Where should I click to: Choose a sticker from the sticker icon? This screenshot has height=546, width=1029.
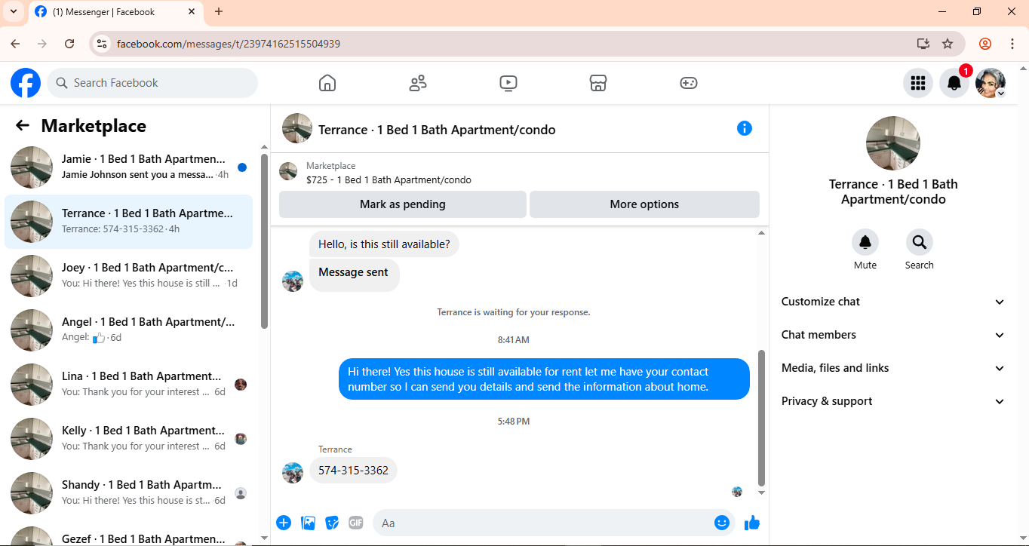point(332,523)
